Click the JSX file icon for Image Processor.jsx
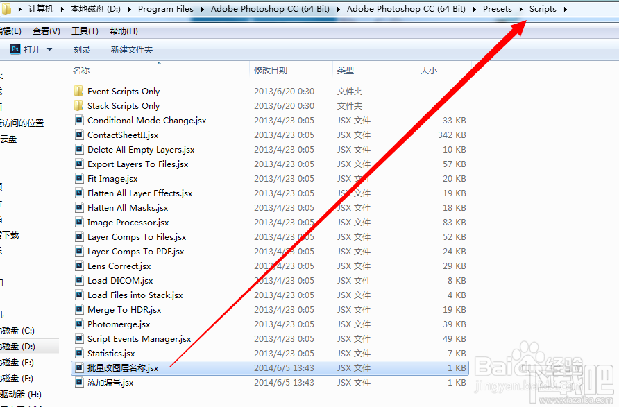This screenshot has width=619, height=407. pos(78,222)
